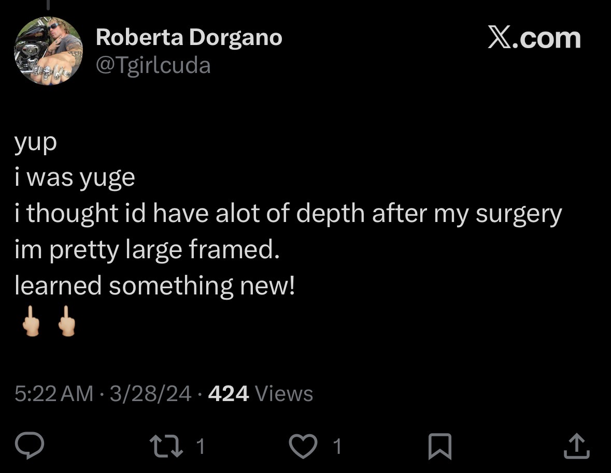Repost the tweet with the retweet arrows icon
Image resolution: width=611 pixels, height=473 pixels.
[166, 446]
